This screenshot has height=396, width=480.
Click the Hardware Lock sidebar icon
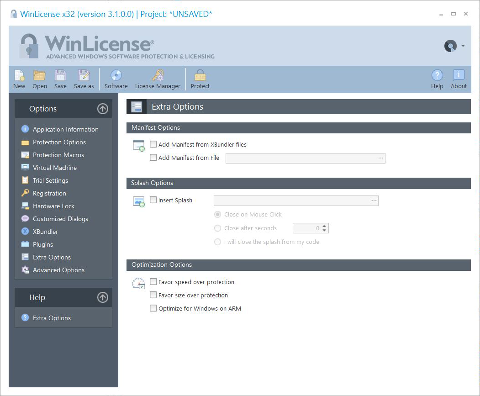pyautogui.click(x=25, y=206)
